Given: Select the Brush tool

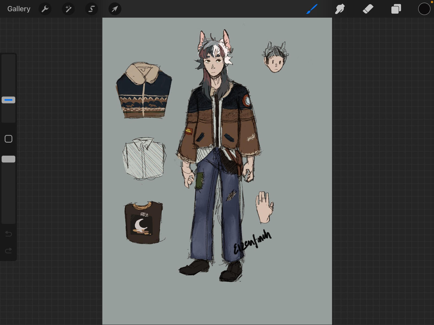Looking at the screenshot, I should [312, 9].
